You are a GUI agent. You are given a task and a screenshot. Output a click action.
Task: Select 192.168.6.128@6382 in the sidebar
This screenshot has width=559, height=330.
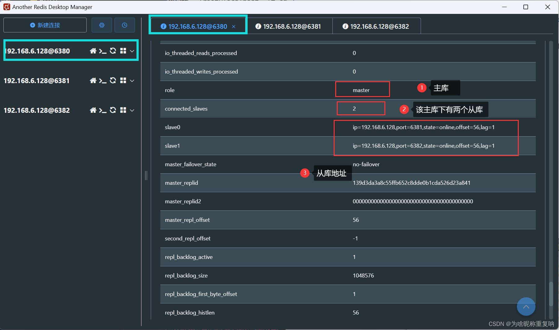pyautogui.click(x=37, y=110)
